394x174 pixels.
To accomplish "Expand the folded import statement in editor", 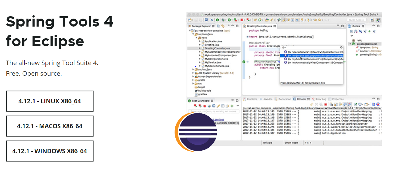I will pos(248,37).
